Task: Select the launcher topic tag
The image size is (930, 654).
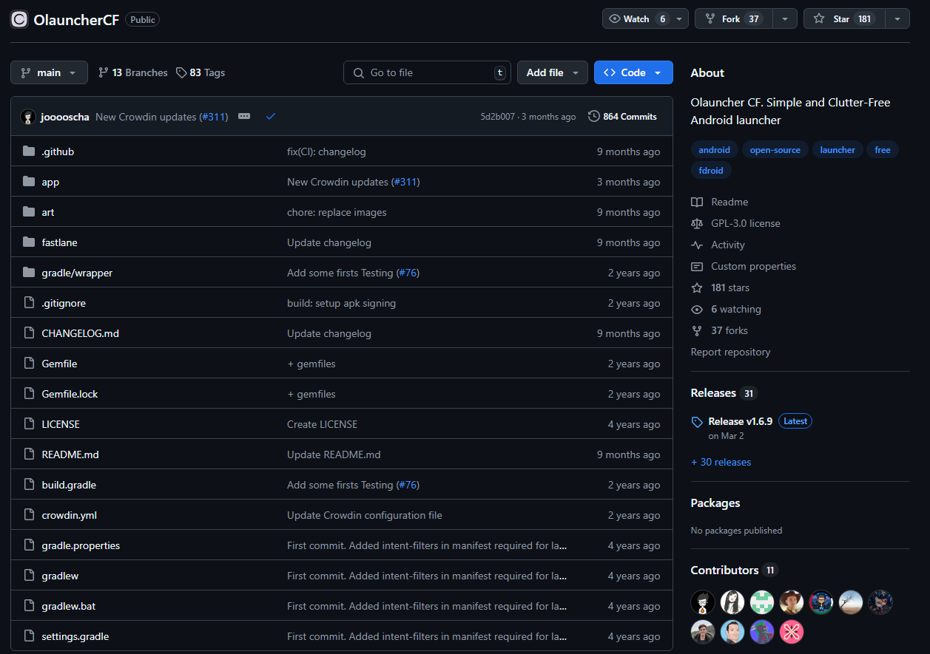Action: click(838, 150)
